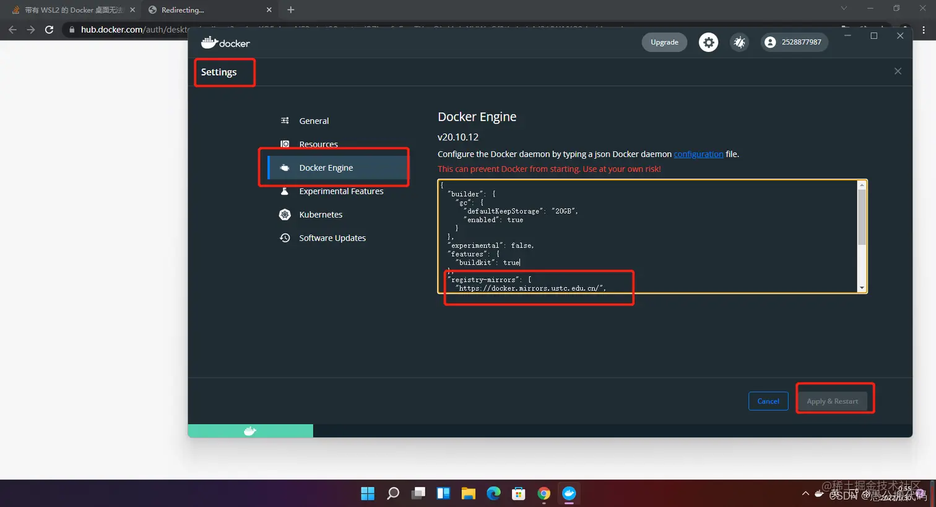Click the bug troubleshoot icon

coord(739,42)
